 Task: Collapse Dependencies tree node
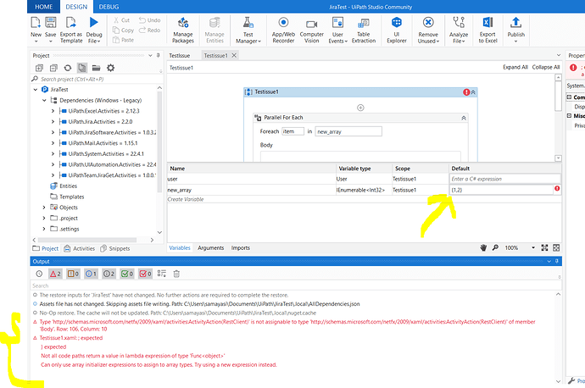tap(44, 101)
